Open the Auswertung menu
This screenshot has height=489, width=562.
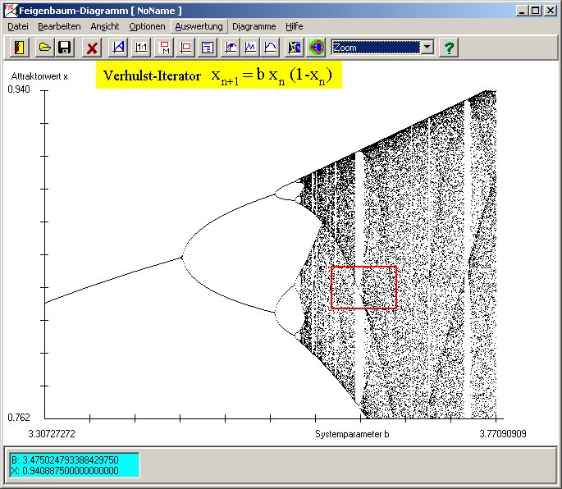click(x=199, y=26)
